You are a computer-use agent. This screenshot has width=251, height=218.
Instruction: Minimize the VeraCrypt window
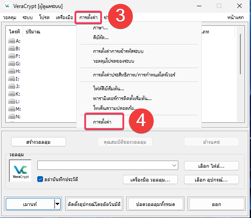tap(199, 6)
